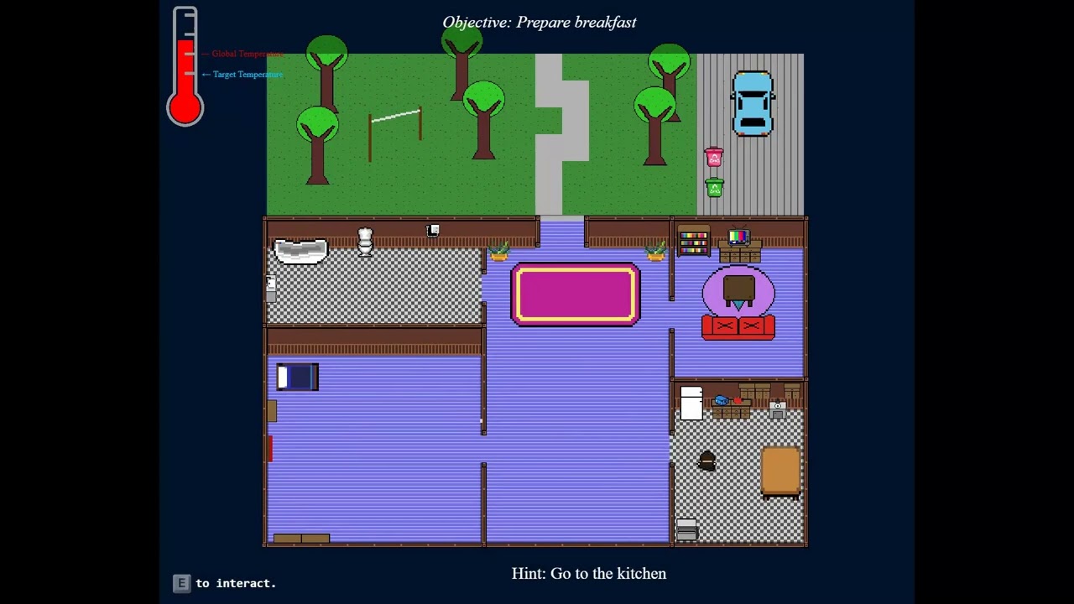
Task: Select the green recycling bin
Action: (714, 187)
